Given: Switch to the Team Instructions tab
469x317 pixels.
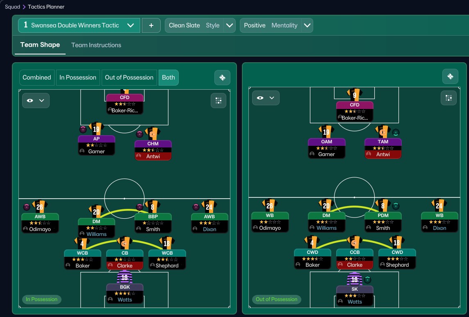Looking at the screenshot, I should 96,45.
